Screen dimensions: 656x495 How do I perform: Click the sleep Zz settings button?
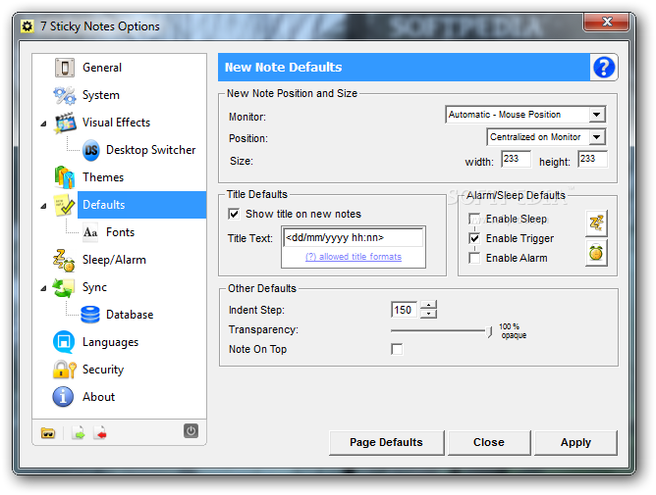(596, 223)
